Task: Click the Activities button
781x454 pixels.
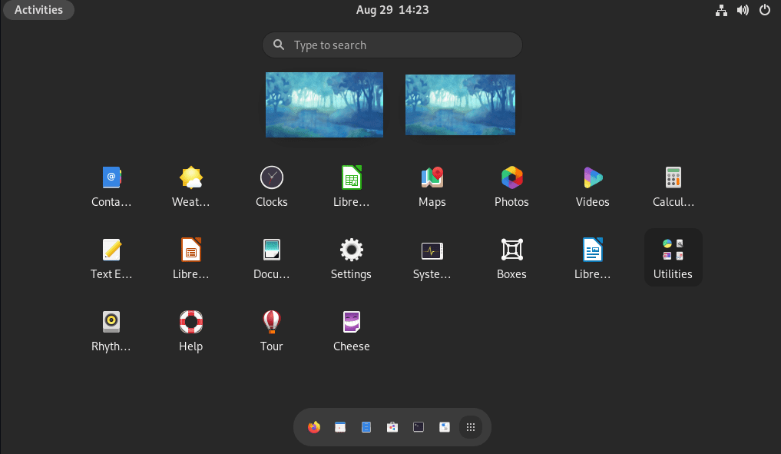Action: [39, 10]
